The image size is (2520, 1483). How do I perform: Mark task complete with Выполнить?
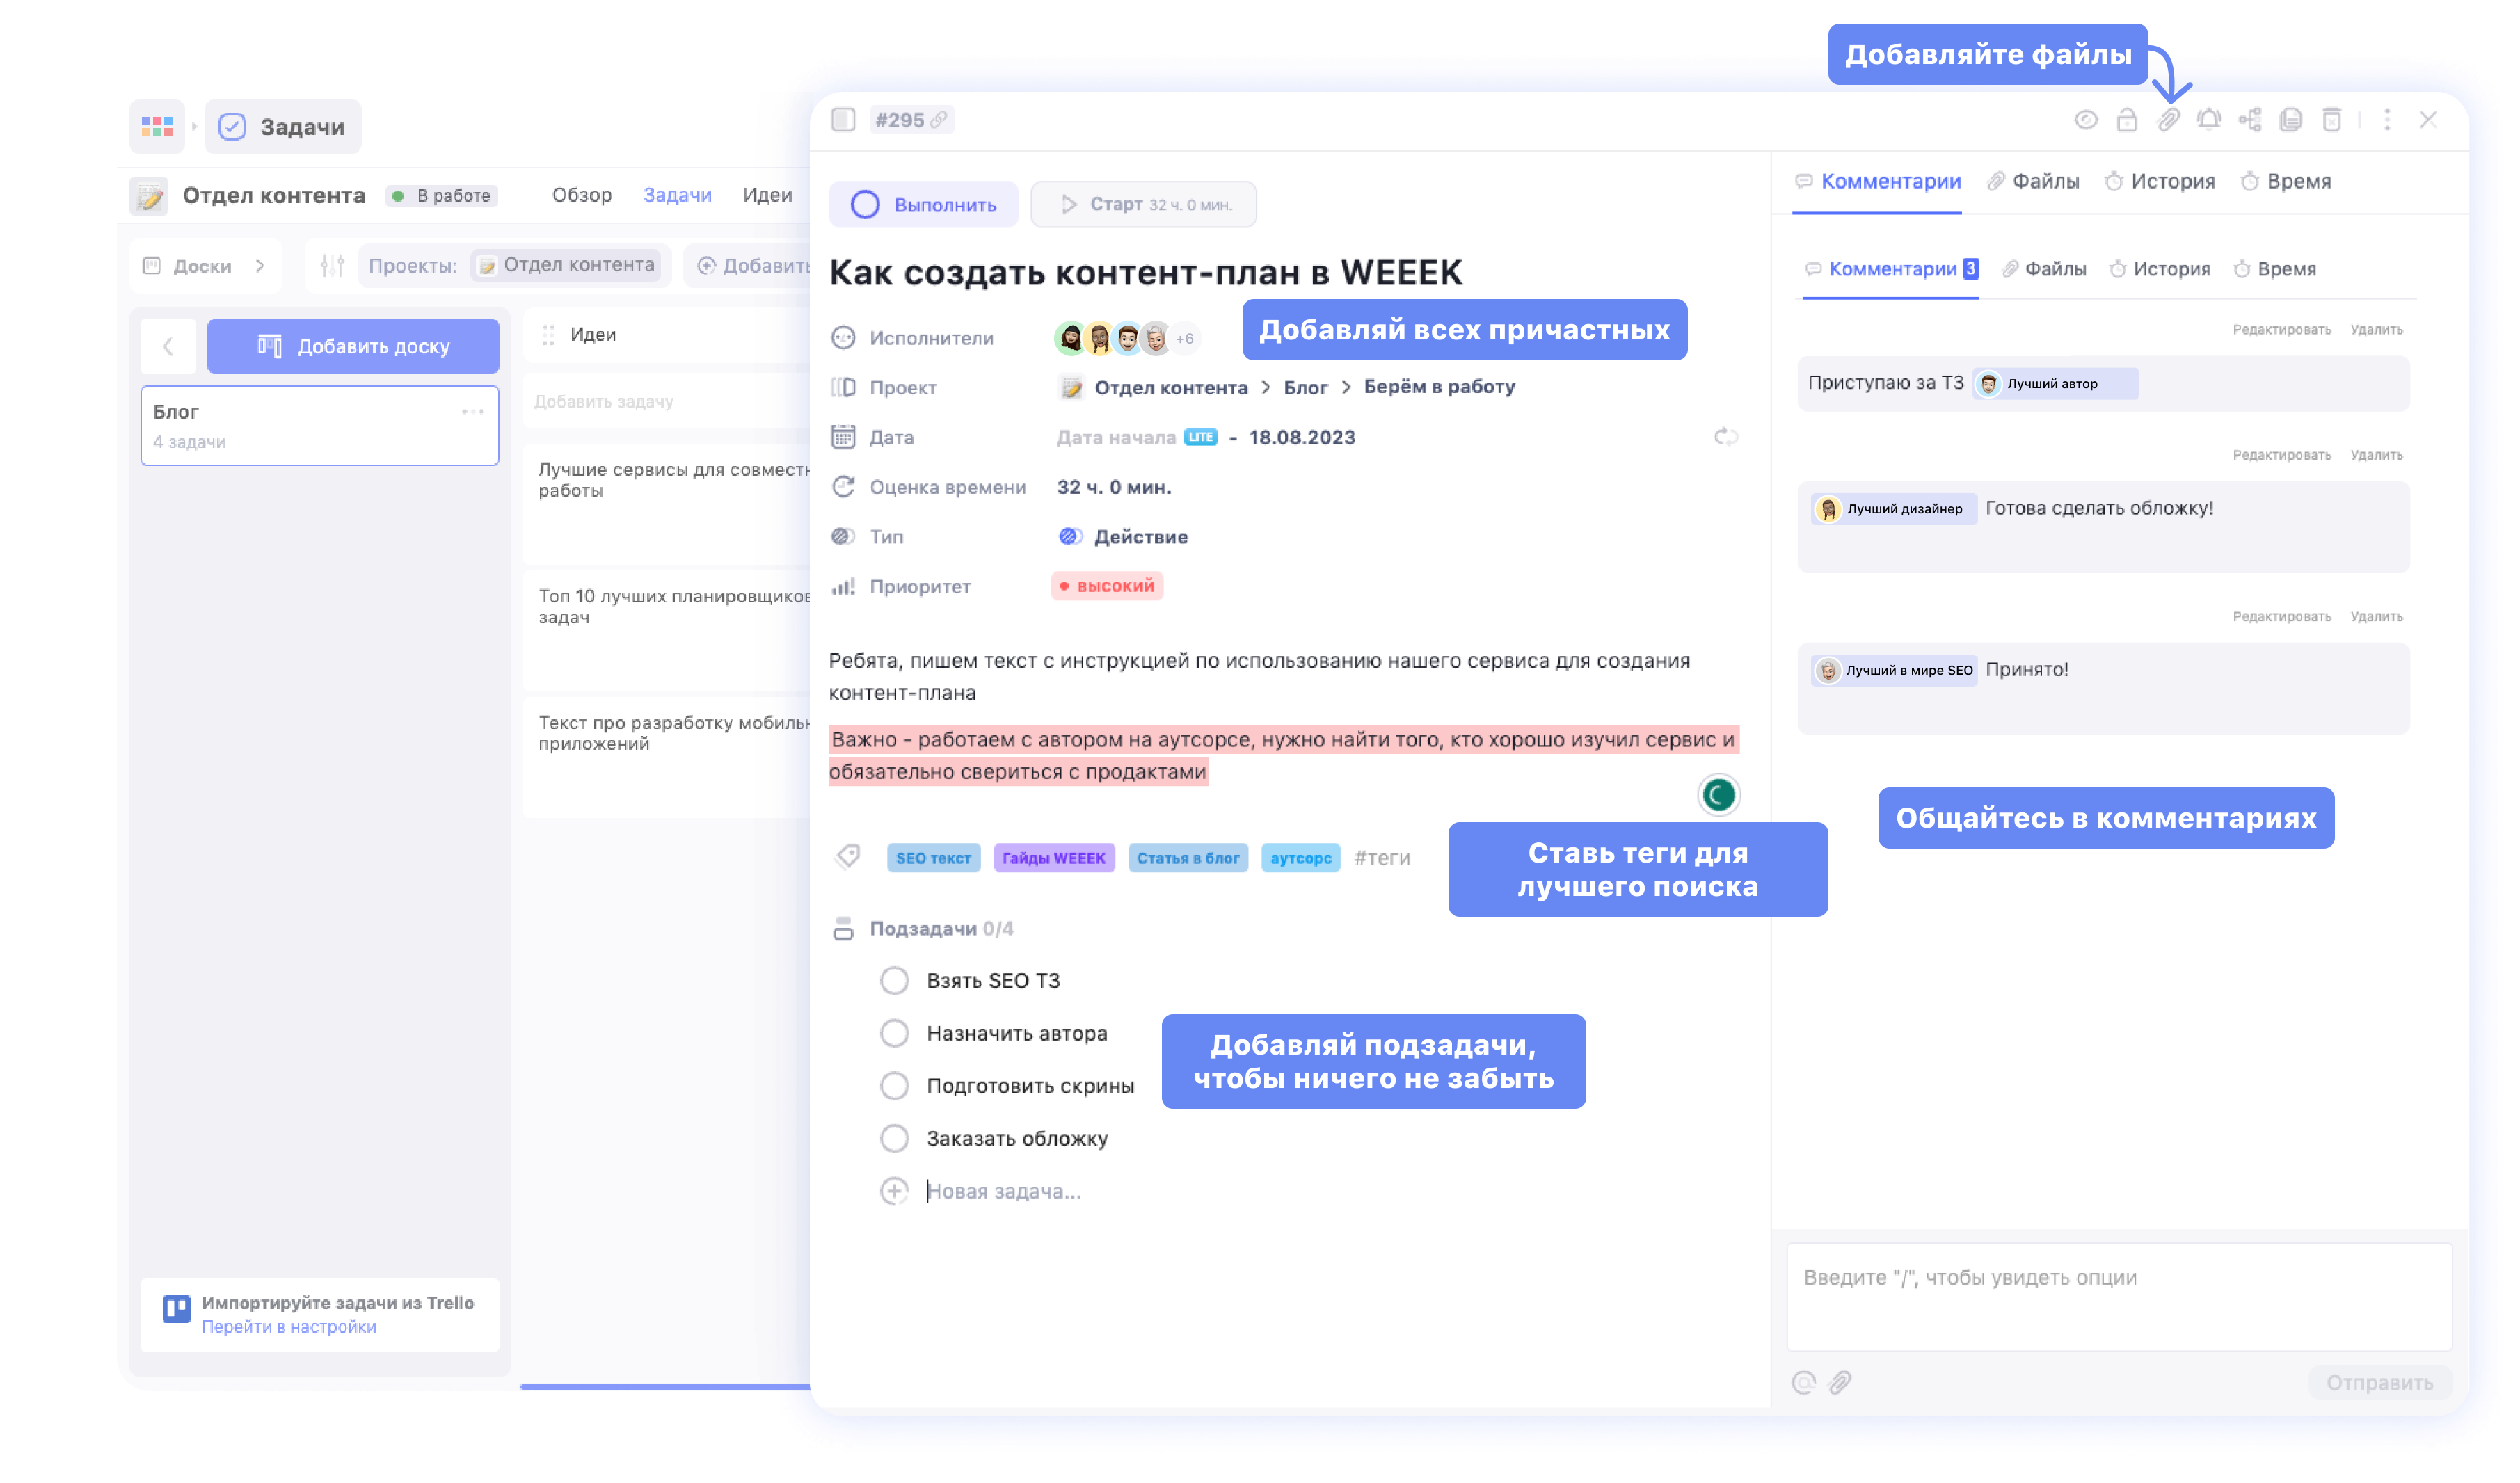pos(923,204)
